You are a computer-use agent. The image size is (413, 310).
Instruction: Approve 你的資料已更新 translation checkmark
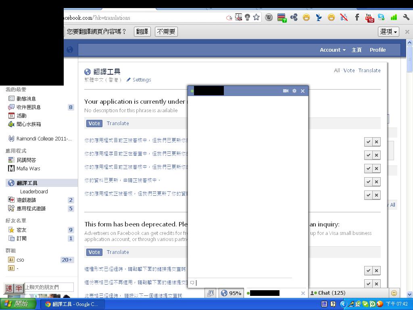(x=368, y=182)
